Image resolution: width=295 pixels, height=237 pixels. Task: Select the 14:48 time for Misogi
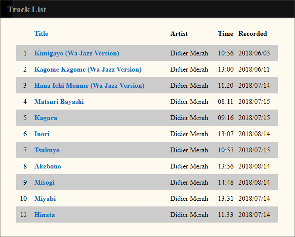(226, 182)
